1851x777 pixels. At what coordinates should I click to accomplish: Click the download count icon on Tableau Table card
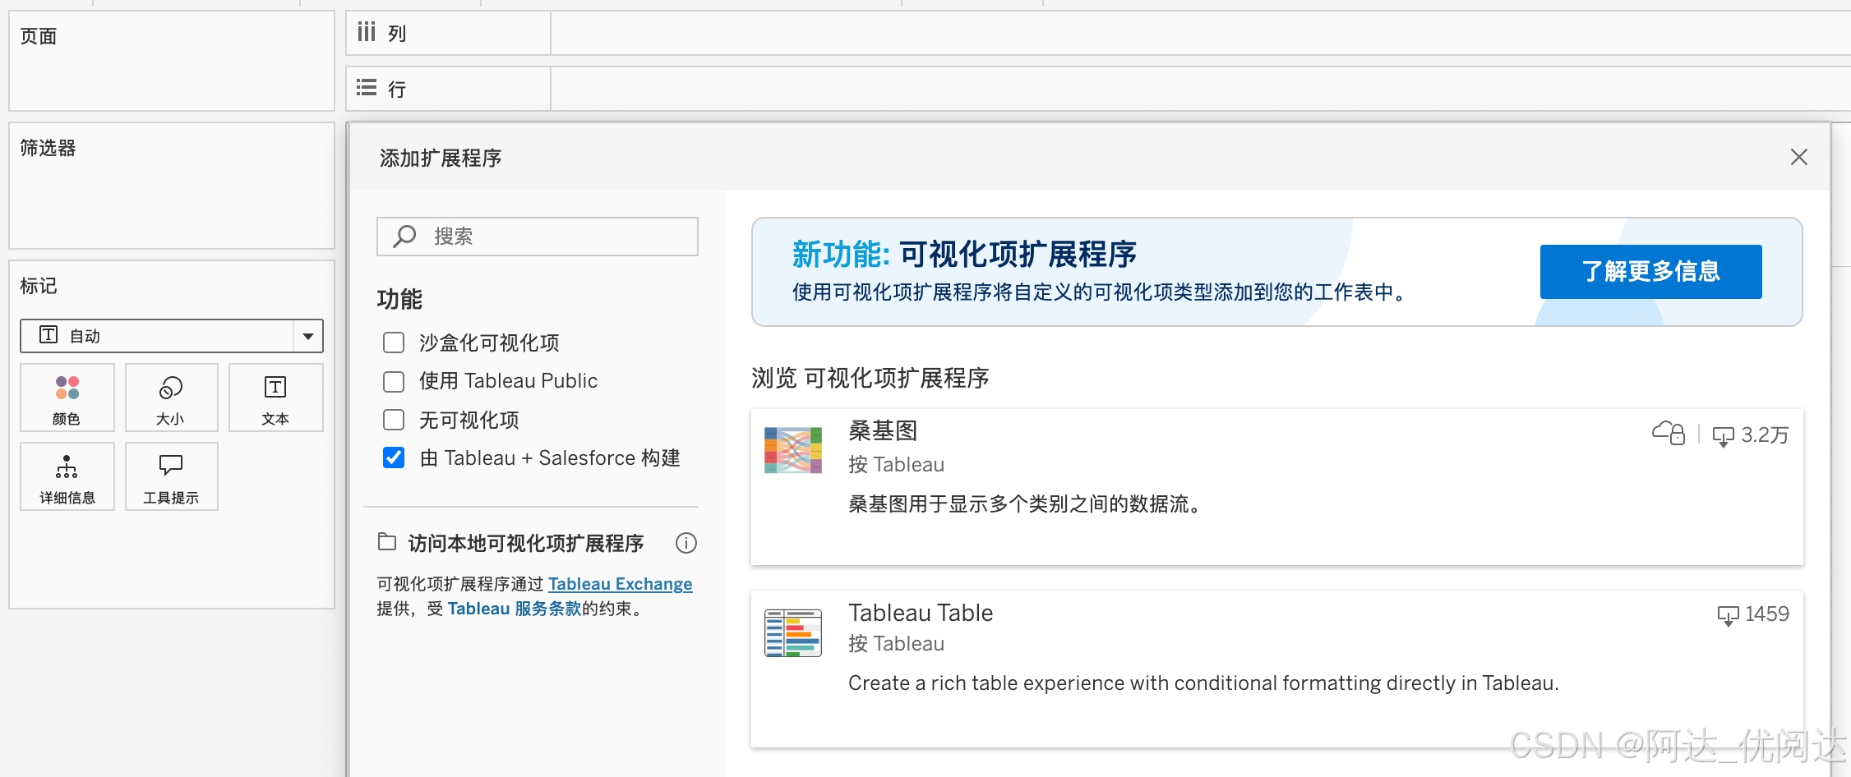[1728, 615]
